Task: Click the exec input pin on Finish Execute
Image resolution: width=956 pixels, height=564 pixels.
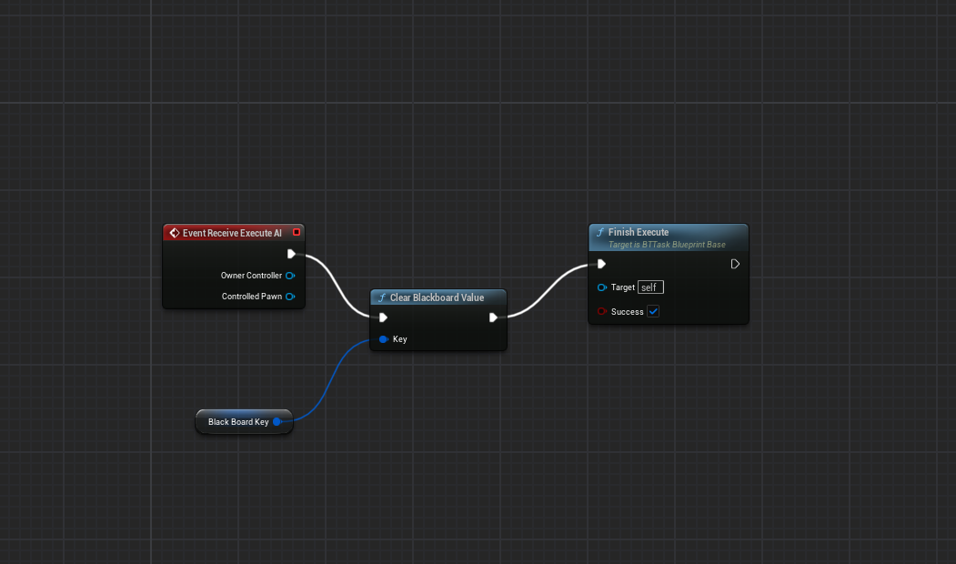Action: click(x=601, y=265)
